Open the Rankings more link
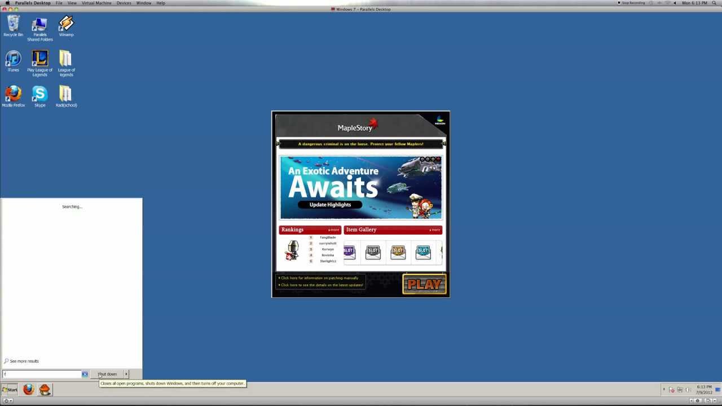 pos(334,230)
